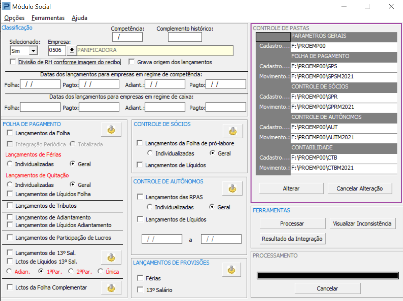Click the icon button in Controle de Sócios section

pos(233,131)
